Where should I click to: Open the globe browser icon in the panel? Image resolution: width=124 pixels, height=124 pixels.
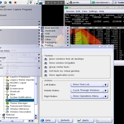coord(10,2)
